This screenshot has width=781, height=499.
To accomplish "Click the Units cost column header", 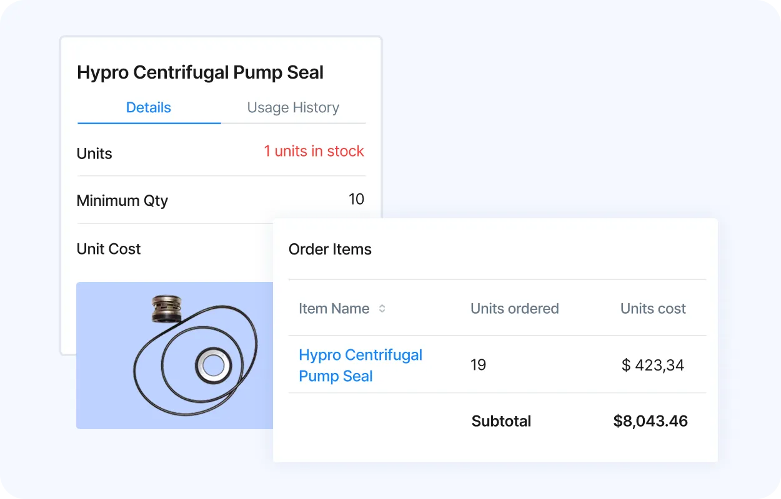I will coord(653,309).
